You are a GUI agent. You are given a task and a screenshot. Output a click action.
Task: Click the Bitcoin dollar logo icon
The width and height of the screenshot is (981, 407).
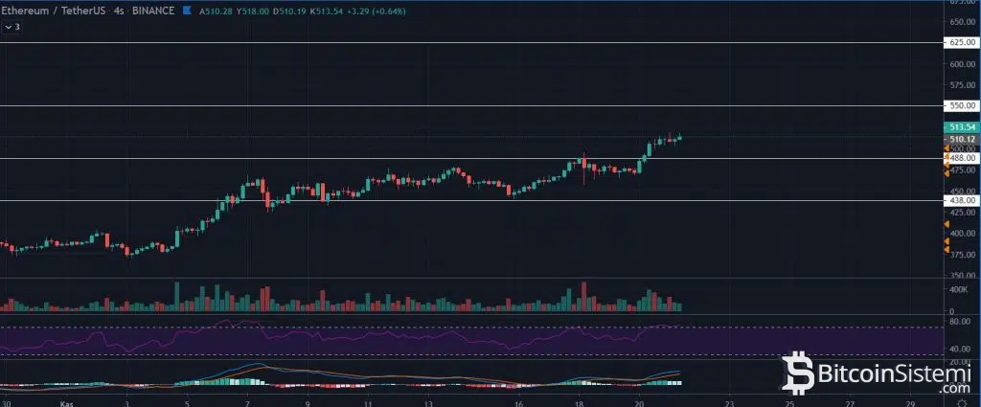(797, 374)
